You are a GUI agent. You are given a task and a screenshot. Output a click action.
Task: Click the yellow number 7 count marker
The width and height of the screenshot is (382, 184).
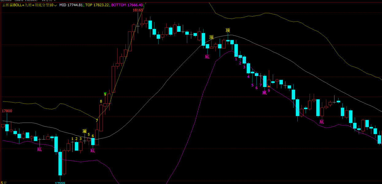point(97,121)
